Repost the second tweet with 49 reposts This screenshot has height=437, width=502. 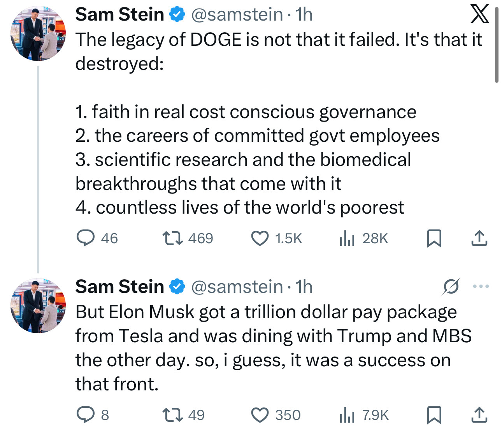coord(172,415)
